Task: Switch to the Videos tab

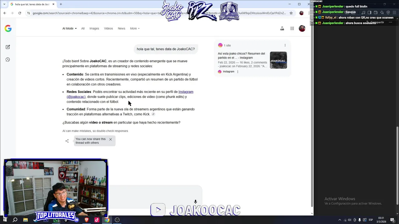Action: click(108, 28)
